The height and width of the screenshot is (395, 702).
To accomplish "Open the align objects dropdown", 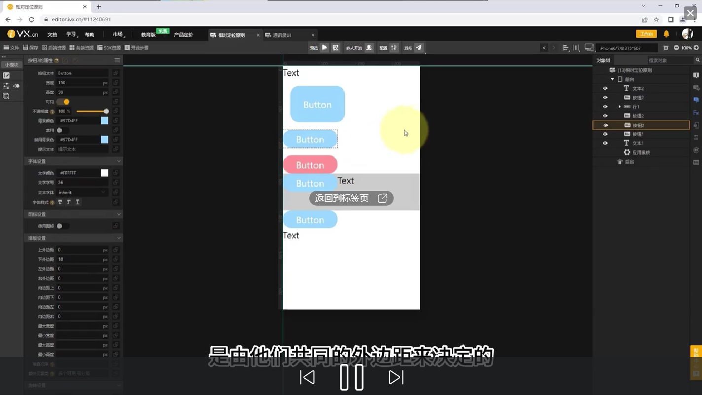I will [x=566, y=48].
